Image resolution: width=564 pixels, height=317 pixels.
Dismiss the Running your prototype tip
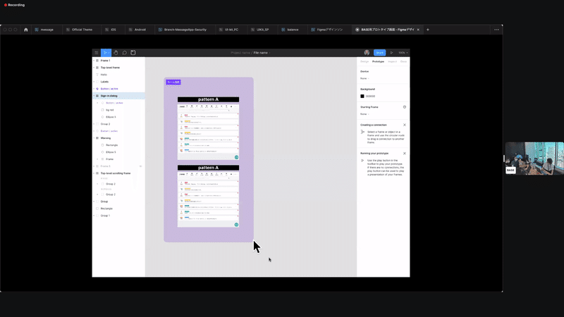click(x=405, y=154)
